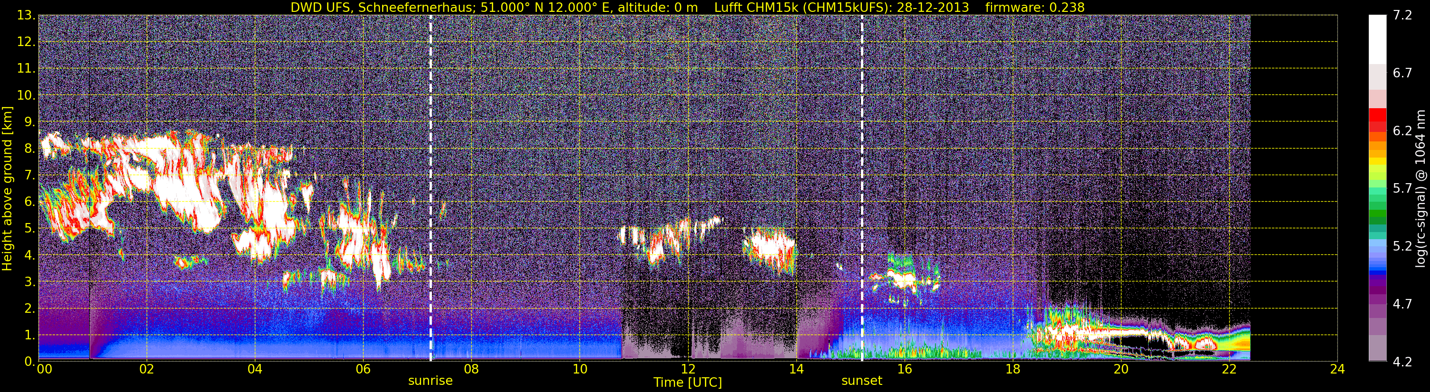Viewport: 1430px width, 392px height.
Task: Click the white top of the colorbar
Action: pos(1377,39)
